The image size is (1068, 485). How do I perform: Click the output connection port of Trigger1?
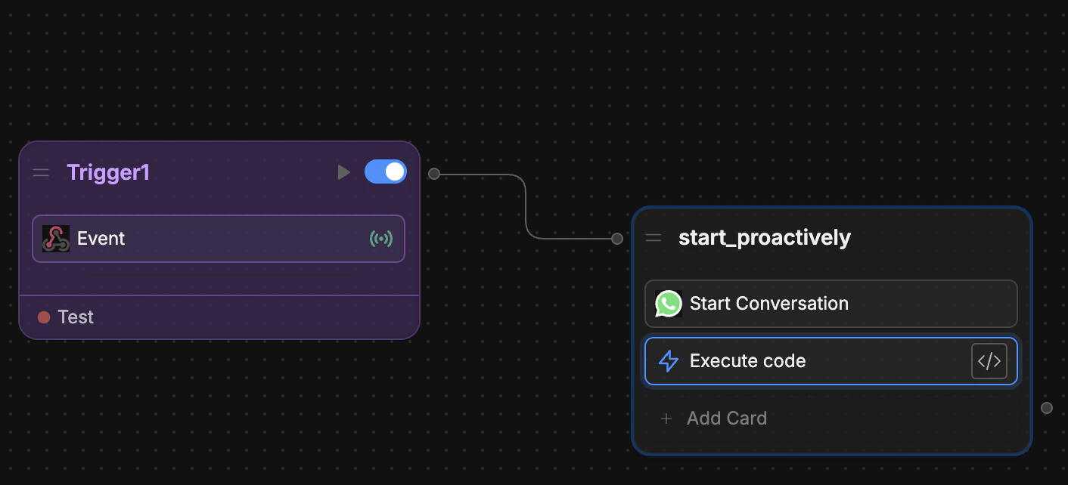click(x=433, y=173)
